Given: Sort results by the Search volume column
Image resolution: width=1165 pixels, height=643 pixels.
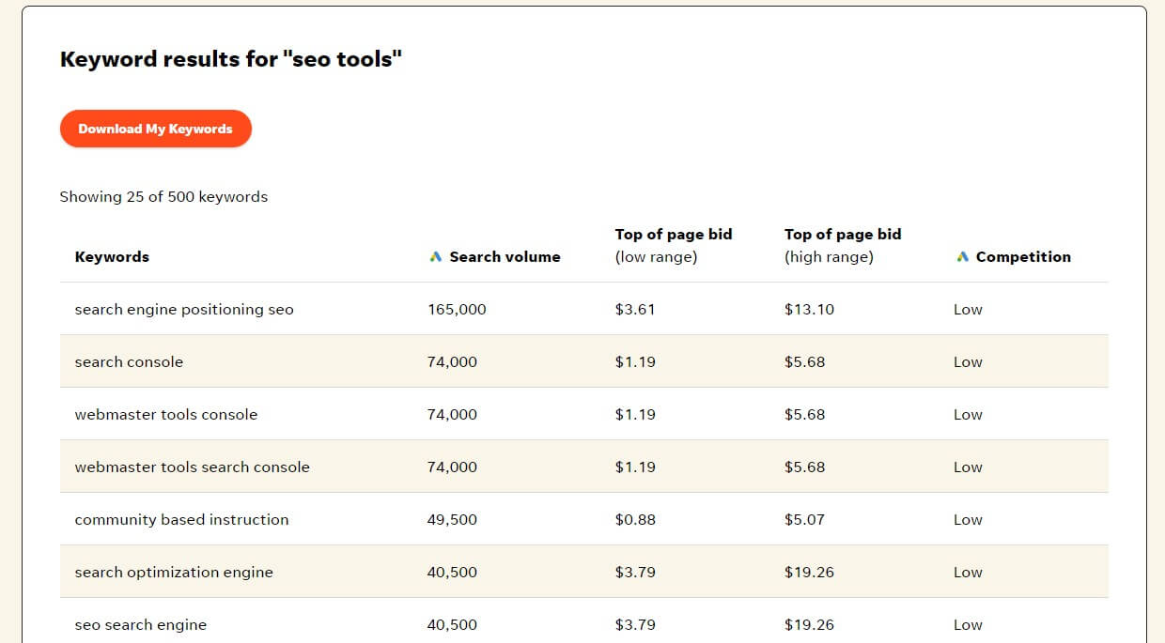Looking at the screenshot, I should [x=504, y=256].
